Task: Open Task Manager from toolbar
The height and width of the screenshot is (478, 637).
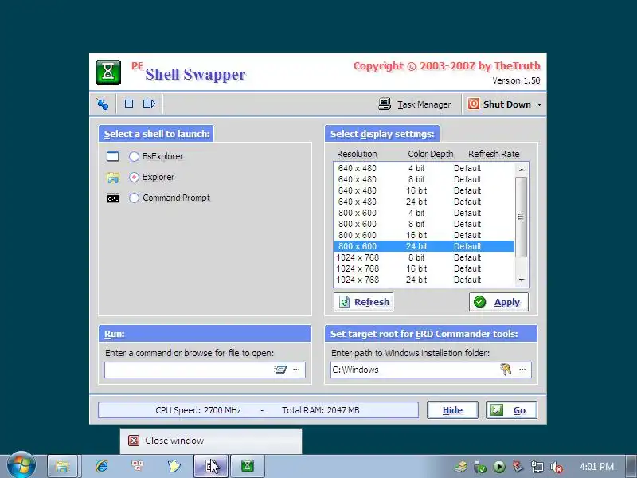Action: click(x=414, y=104)
